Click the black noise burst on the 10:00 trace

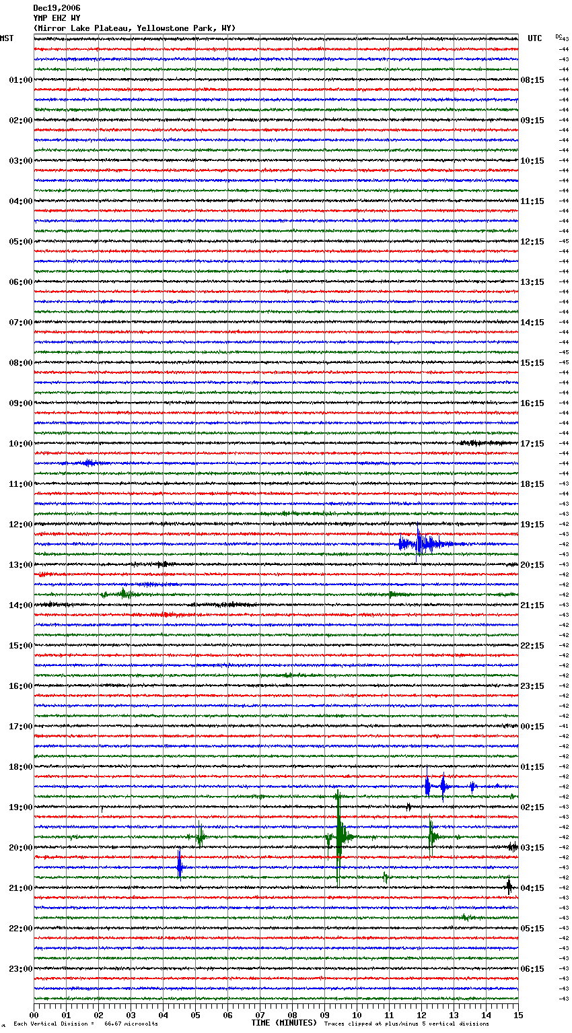click(483, 442)
